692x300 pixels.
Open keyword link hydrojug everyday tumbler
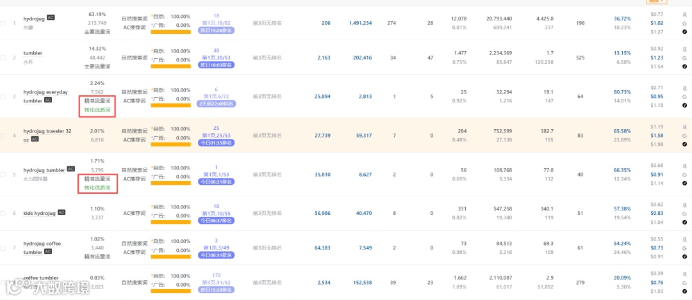coord(46,97)
